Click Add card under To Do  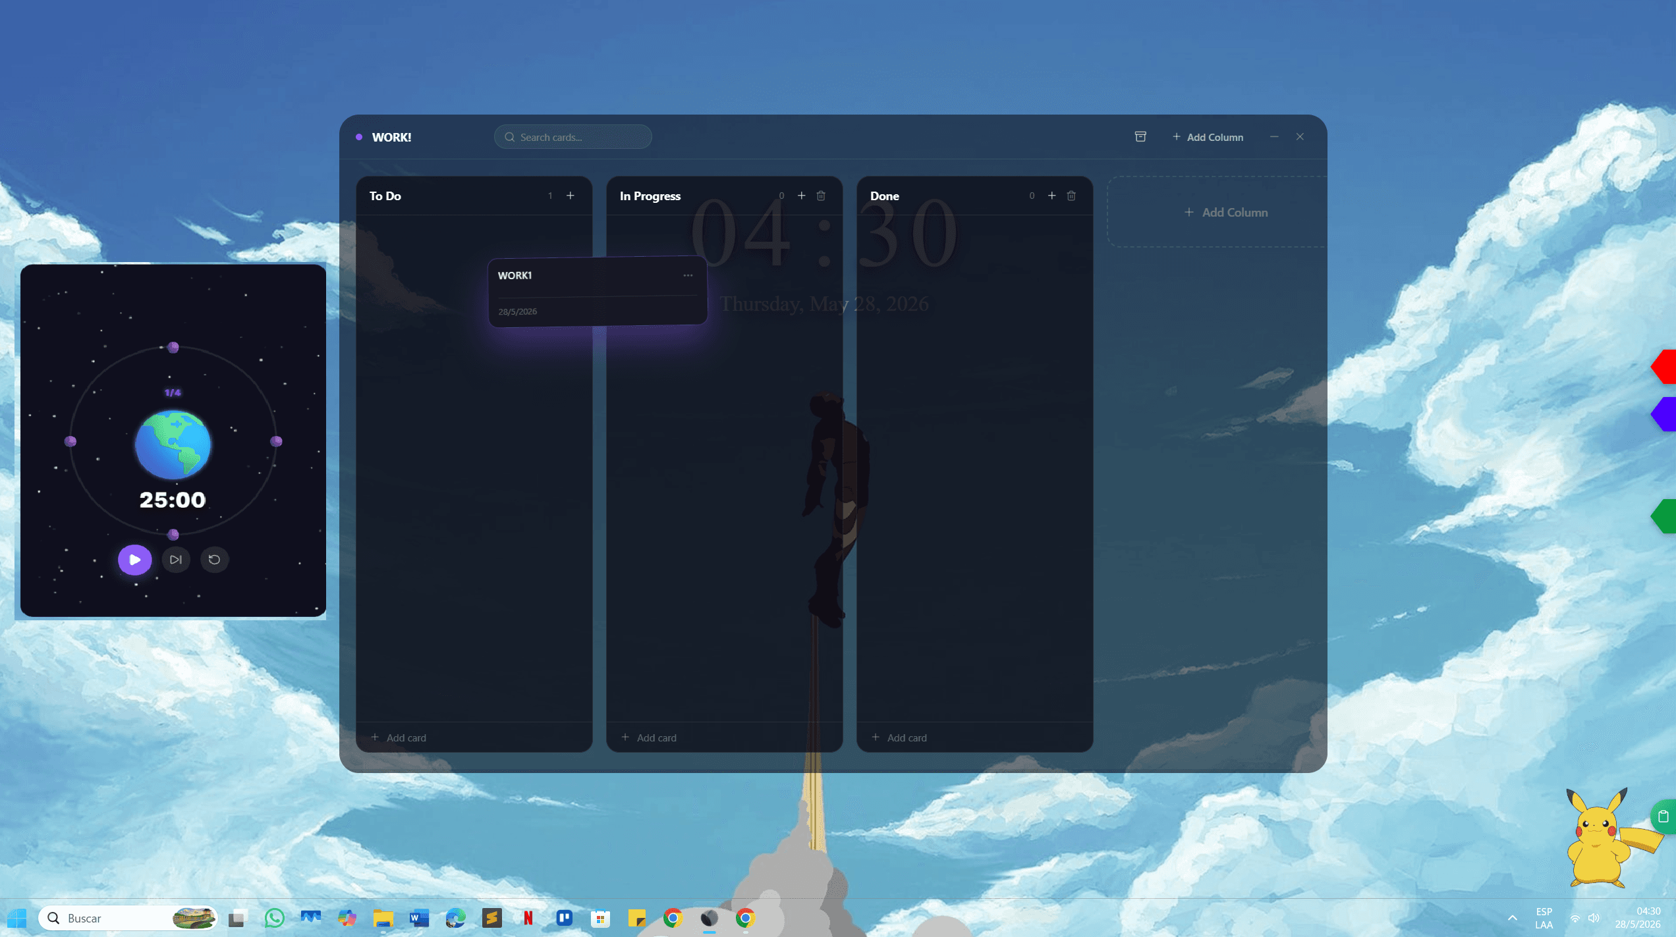point(399,737)
